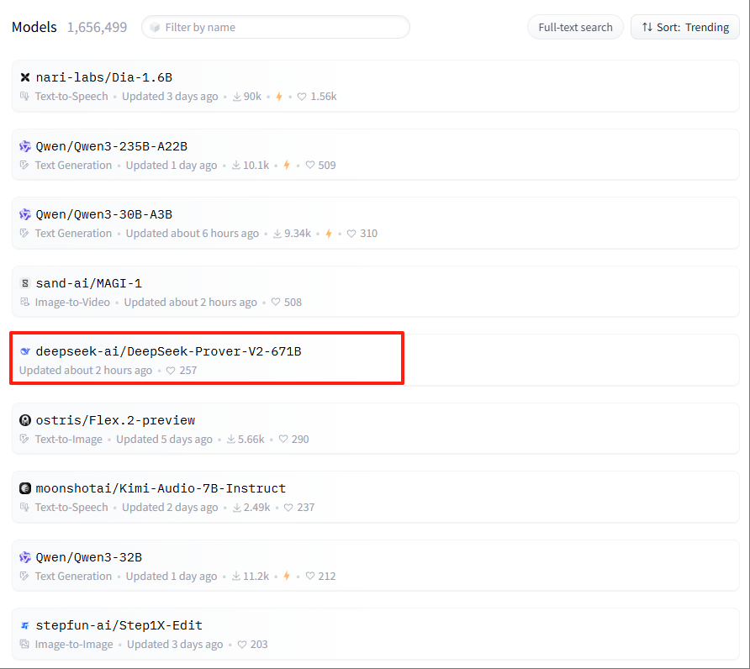The image size is (750, 669).
Task: Click the nari-labs organization avatar icon
Action: coord(25,77)
